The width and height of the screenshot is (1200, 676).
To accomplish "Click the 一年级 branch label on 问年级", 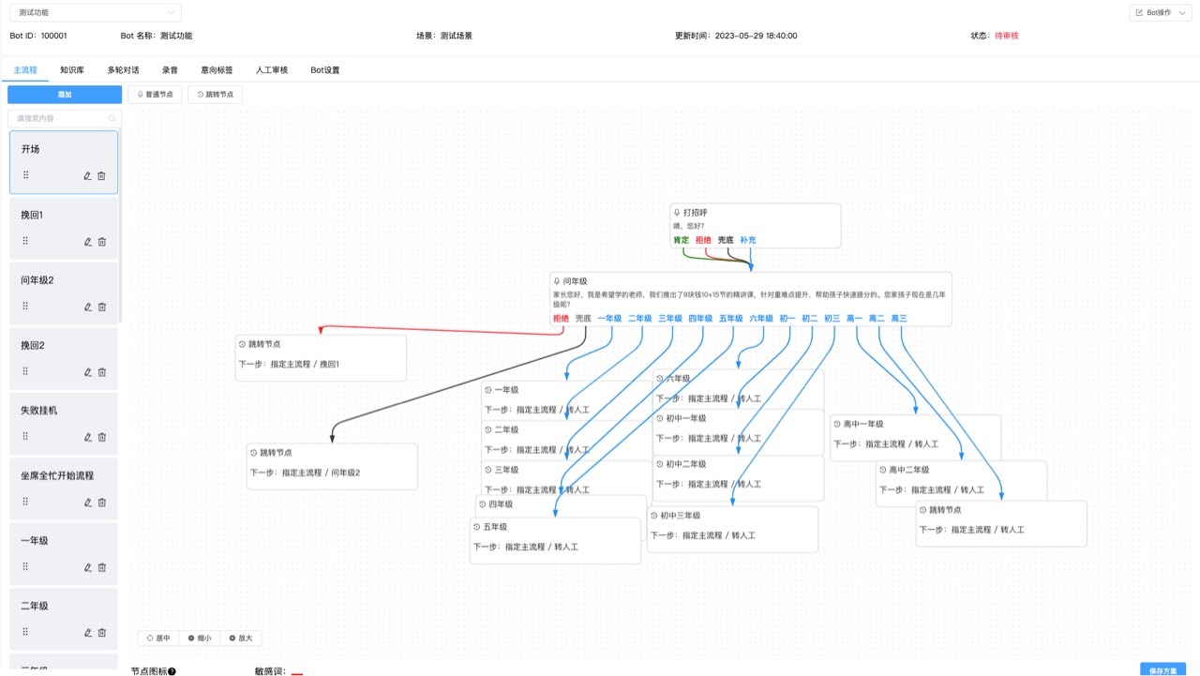I will (x=610, y=319).
